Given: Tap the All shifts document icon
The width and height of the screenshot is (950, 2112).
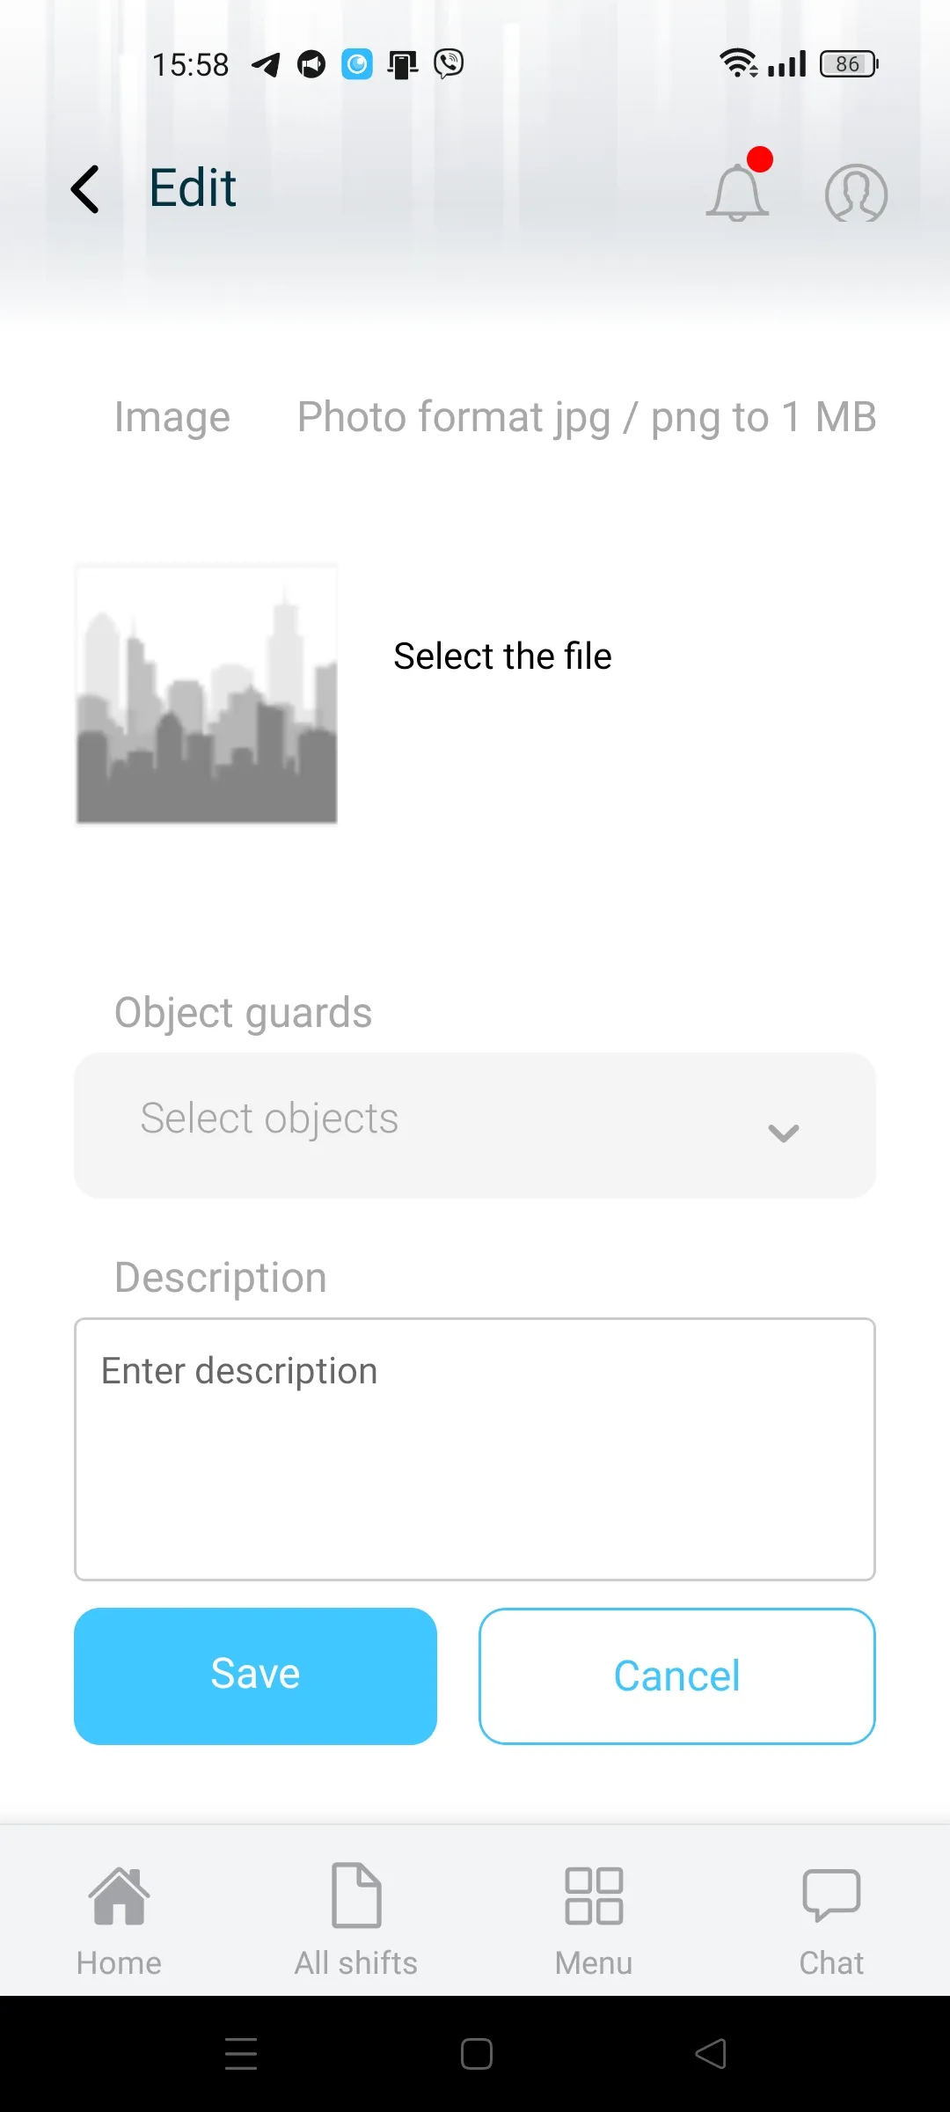Looking at the screenshot, I should [356, 1896].
